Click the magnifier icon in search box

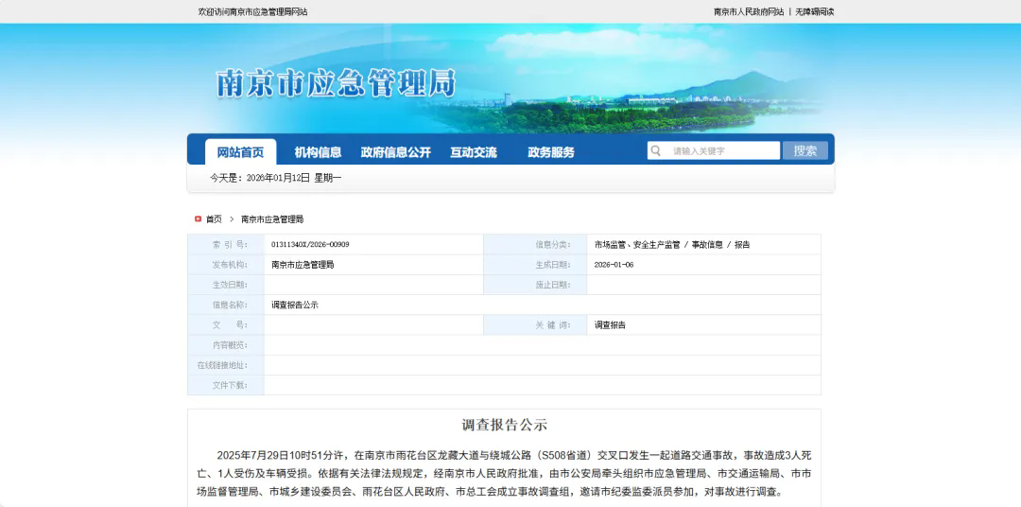(x=655, y=150)
